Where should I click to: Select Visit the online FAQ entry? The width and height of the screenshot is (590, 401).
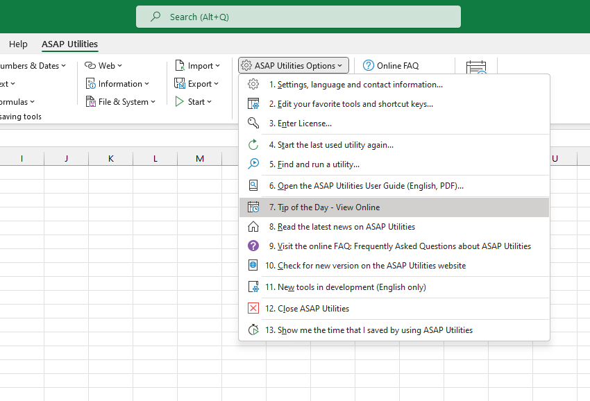click(x=394, y=246)
